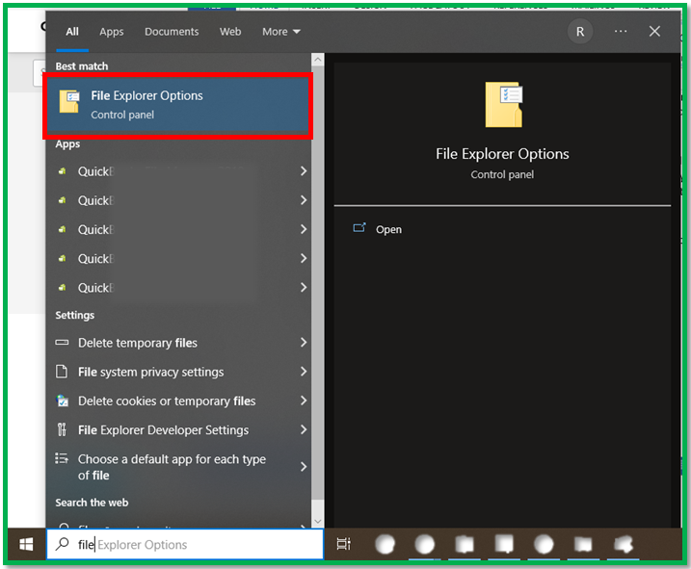
Task: Click the File Explorer Options title in preview
Action: click(x=502, y=154)
